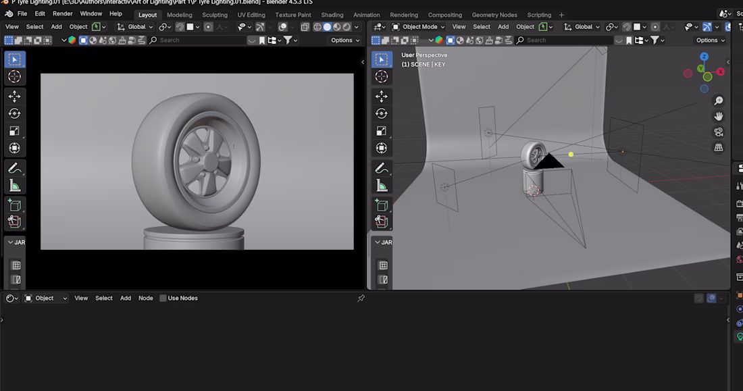
Task: Click the blue Z axis on navigation gizmo
Action: point(704,57)
